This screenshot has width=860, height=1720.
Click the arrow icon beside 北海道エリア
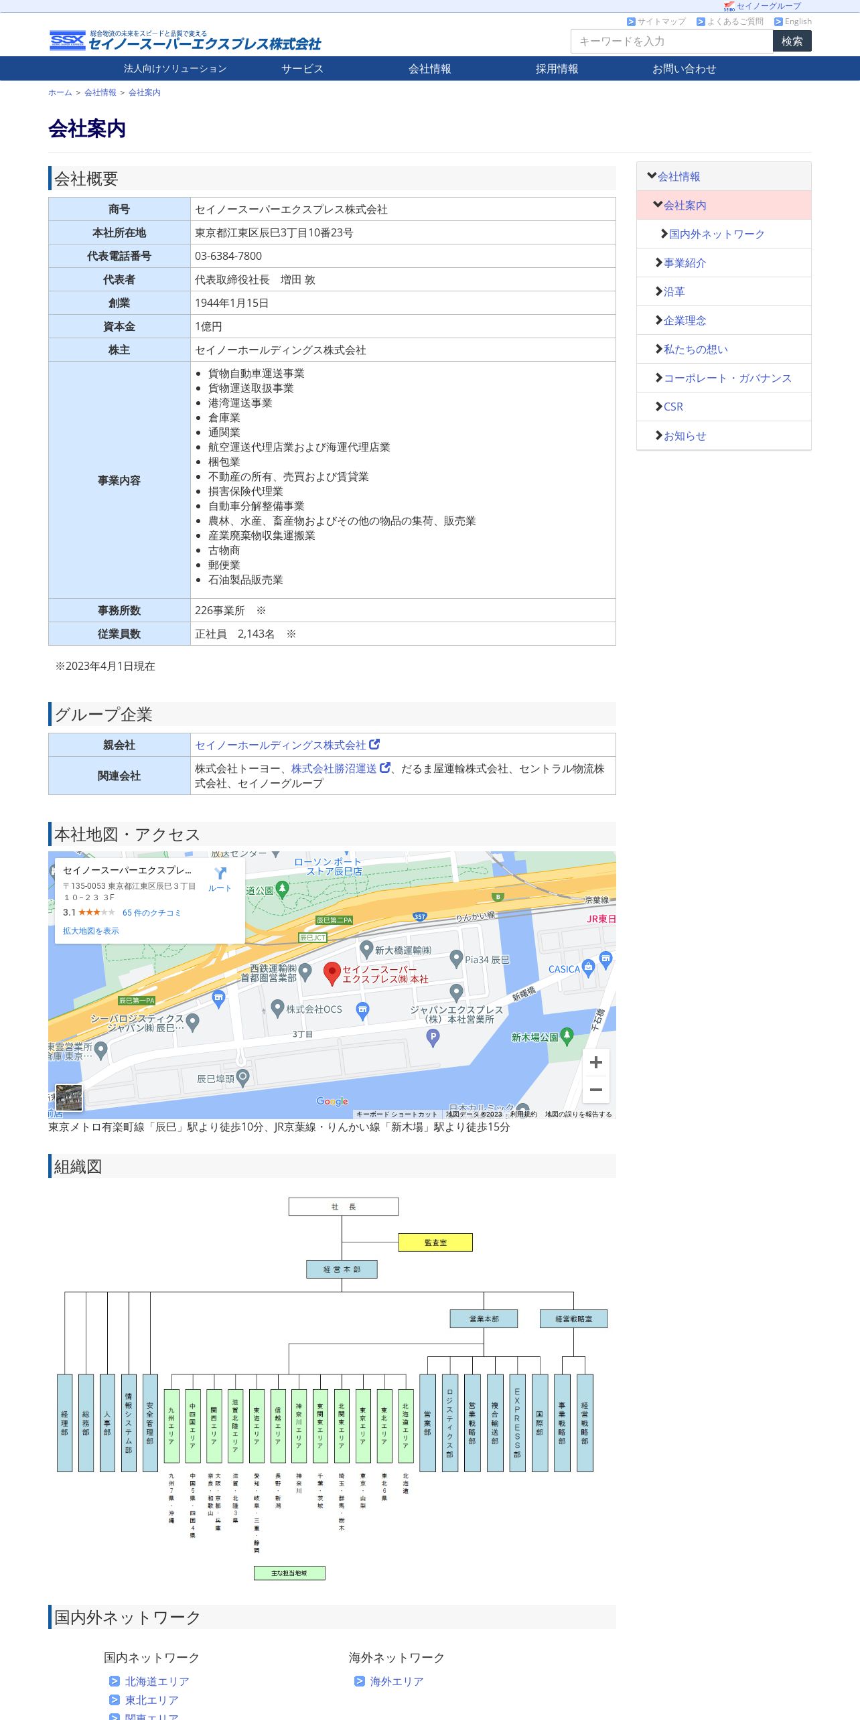pyautogui.click(x=115, y=1681)
